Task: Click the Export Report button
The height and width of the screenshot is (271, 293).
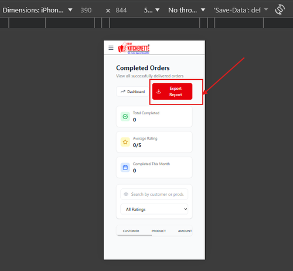Action: point(172,92)
